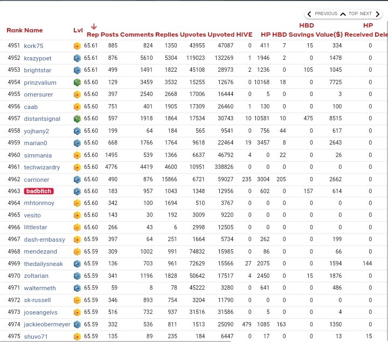Click vesito's orange level badge icon
This screenshot has height=342, width=388.
77,215
